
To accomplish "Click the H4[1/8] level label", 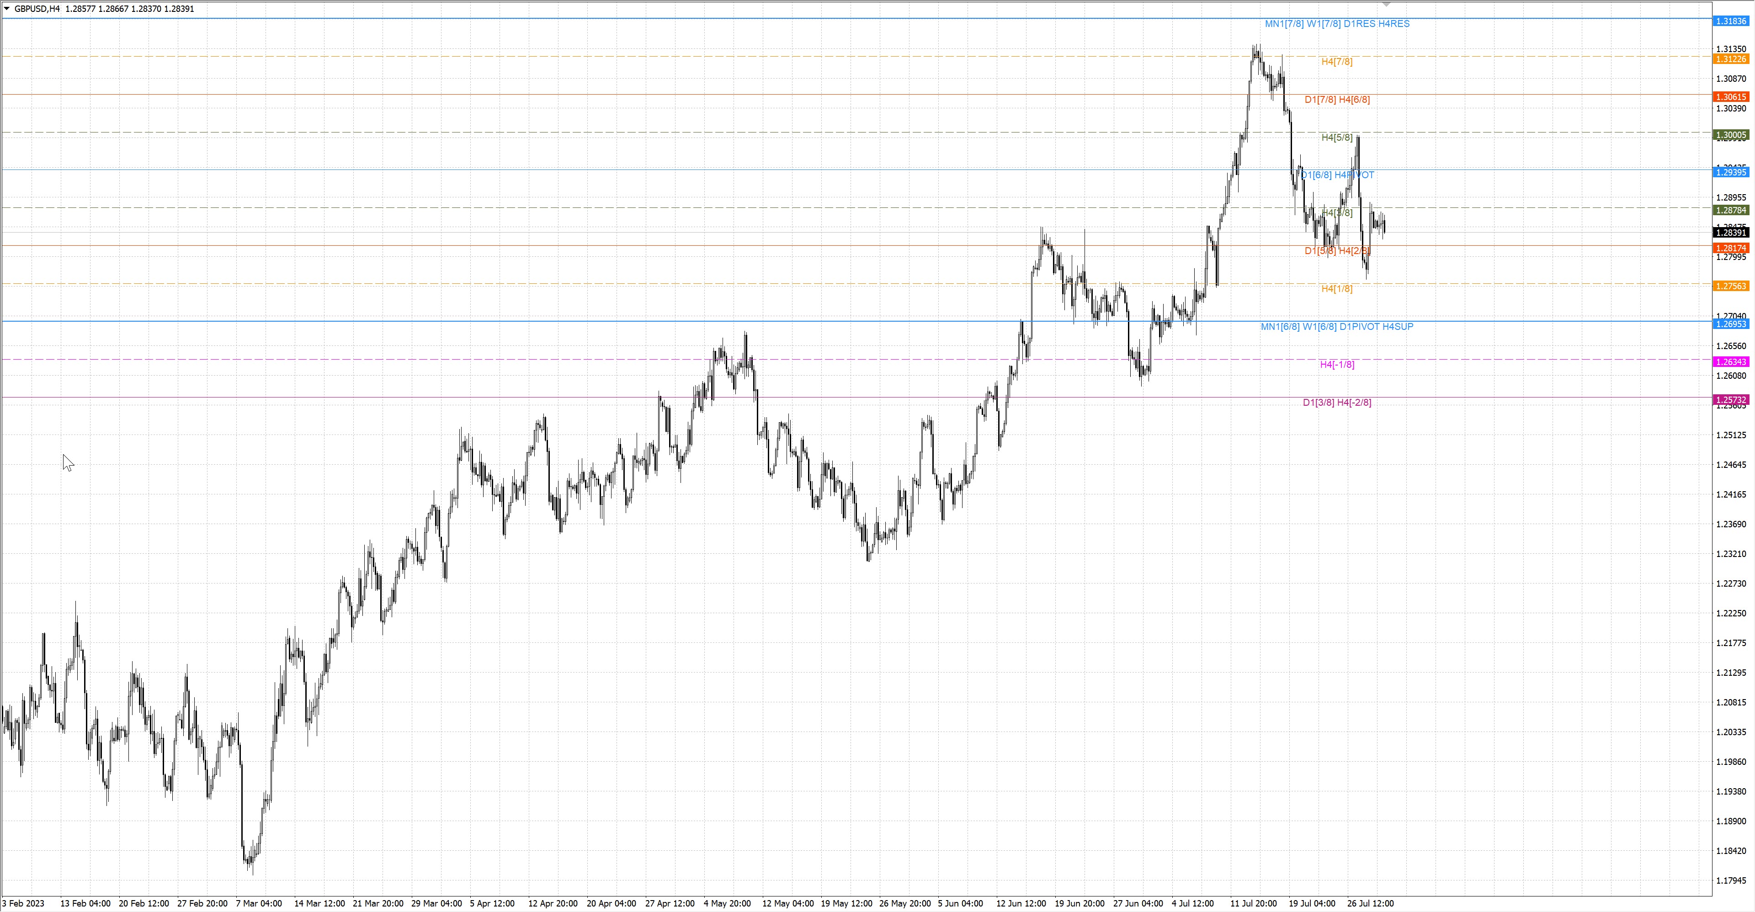I will point(1337,289).
